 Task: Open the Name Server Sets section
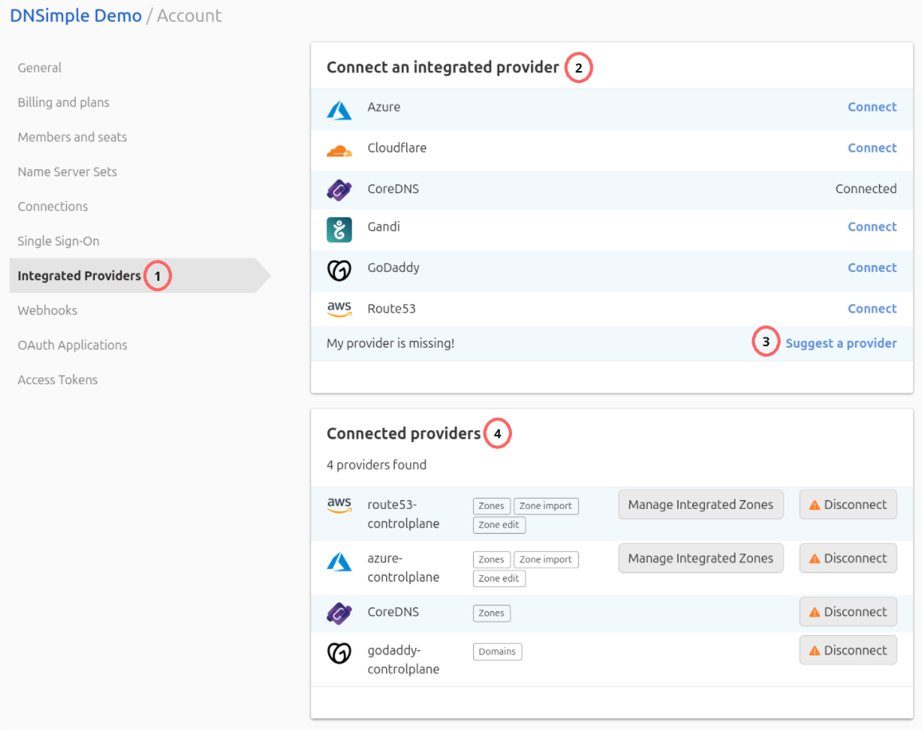coord(67,172)
